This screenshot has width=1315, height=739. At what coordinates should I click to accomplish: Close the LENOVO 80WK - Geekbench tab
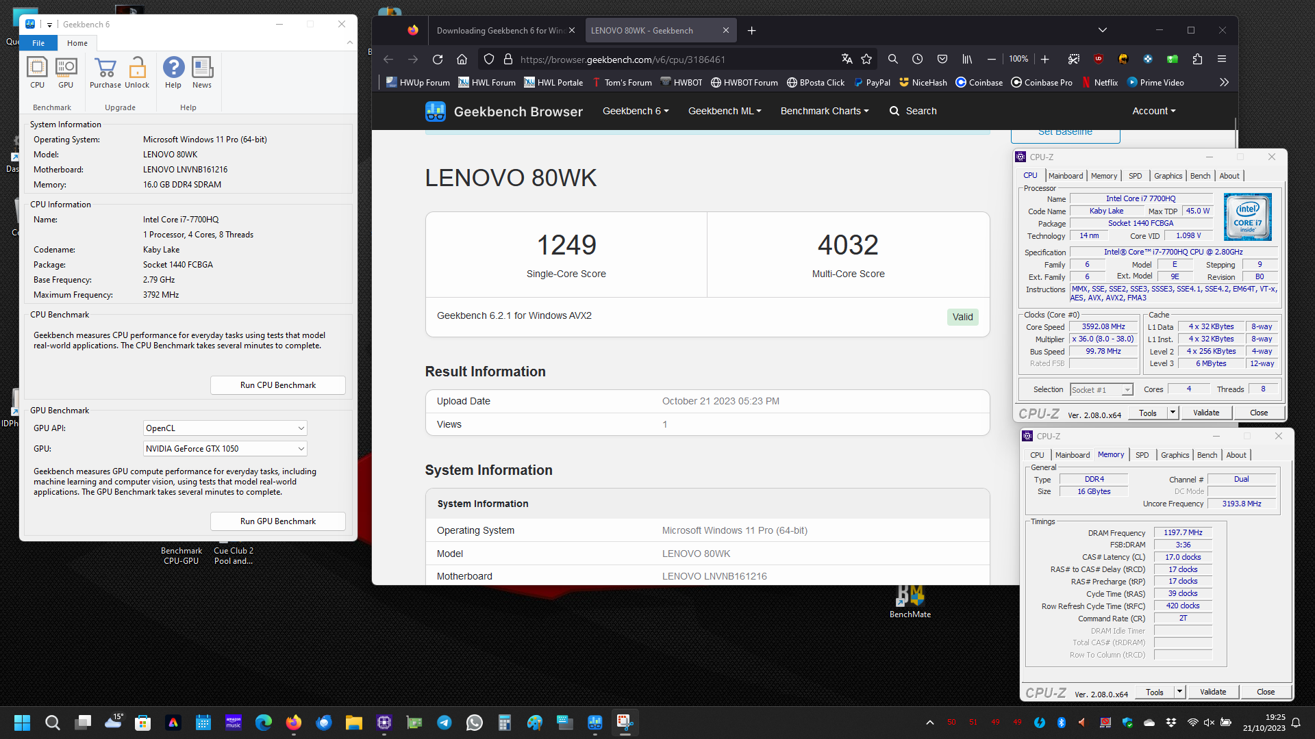click(x=726, y=30)
